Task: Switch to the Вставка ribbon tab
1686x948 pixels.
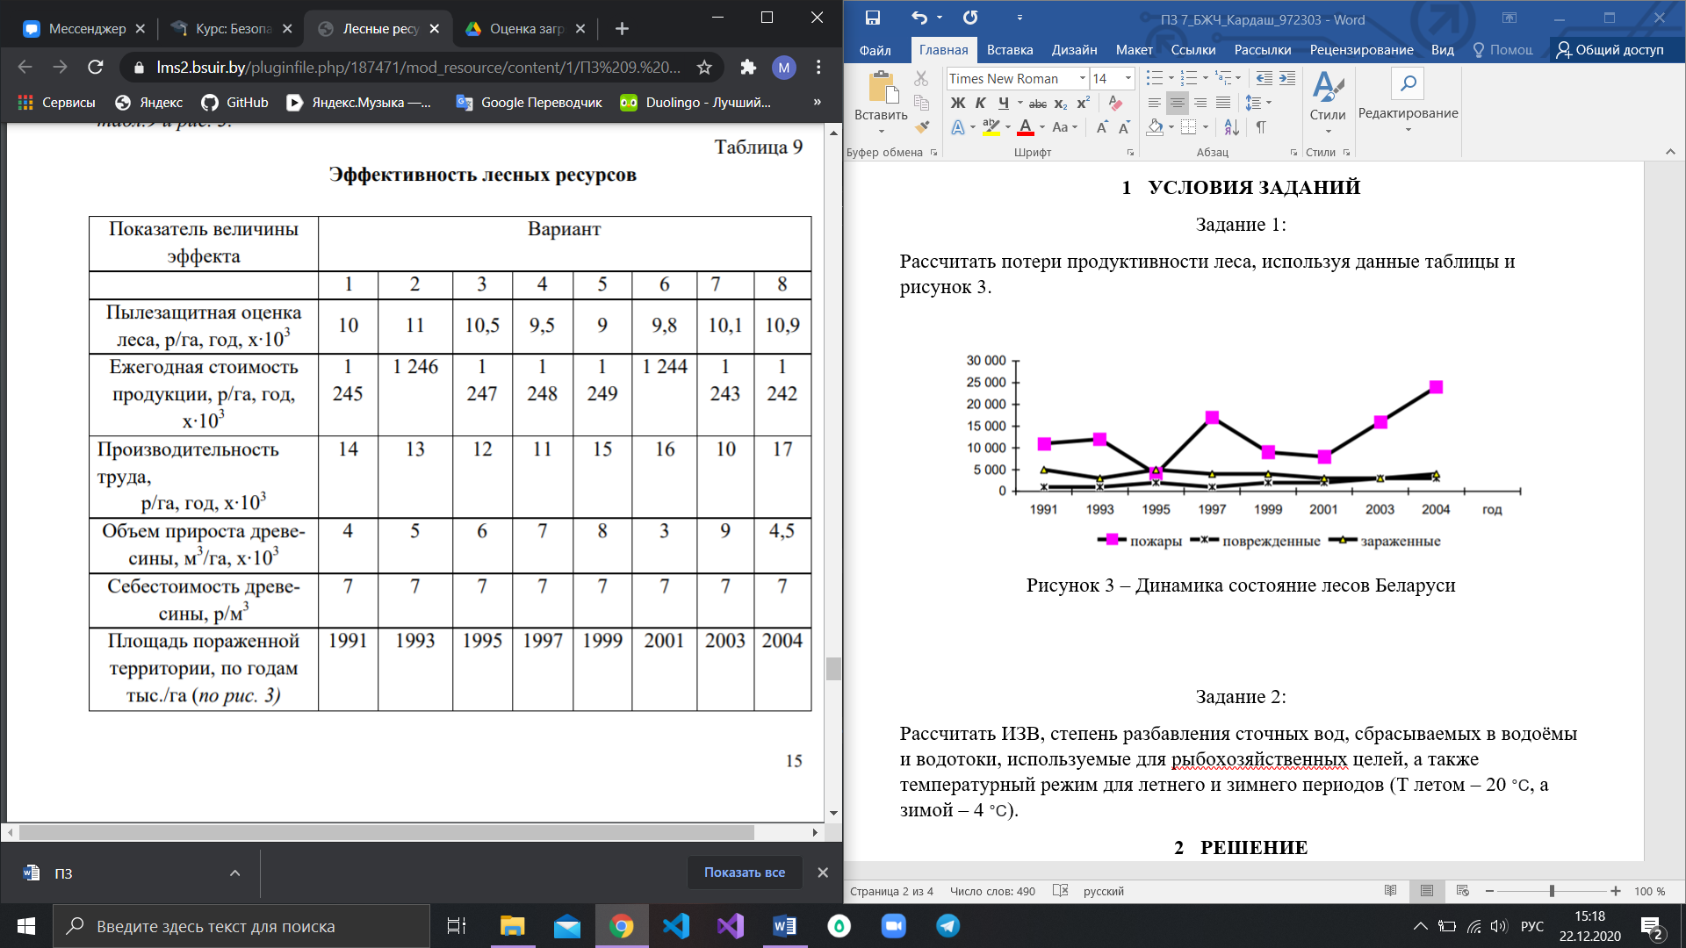Action: [1009, 50]
